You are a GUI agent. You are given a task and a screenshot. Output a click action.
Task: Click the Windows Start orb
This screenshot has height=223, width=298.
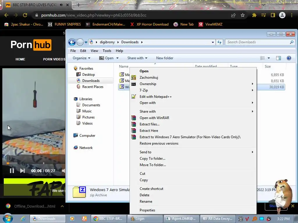[x=8, y=218]
